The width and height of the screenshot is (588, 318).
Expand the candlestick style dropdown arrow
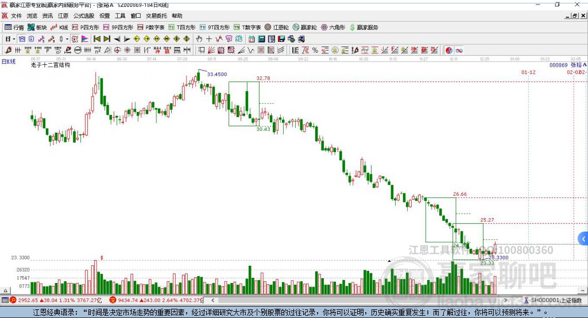point(67,39)
